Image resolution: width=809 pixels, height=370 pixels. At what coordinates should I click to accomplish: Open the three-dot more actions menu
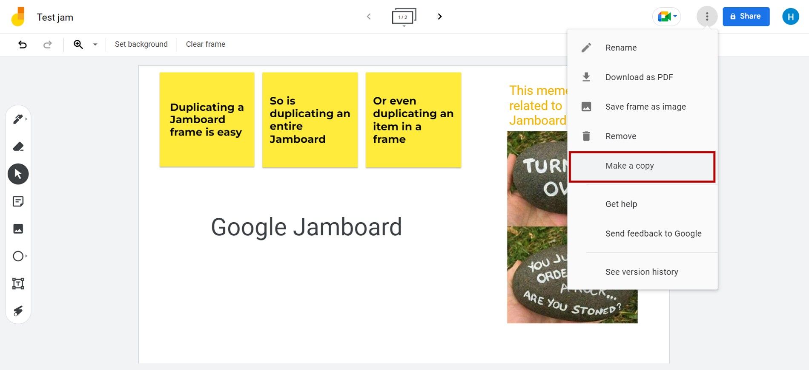(x=707, y=17)
